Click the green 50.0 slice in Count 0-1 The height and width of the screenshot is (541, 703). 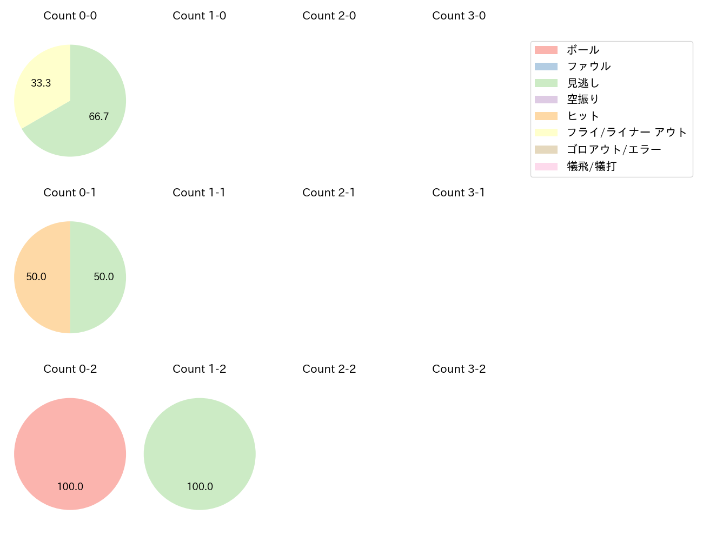[100, 277]
